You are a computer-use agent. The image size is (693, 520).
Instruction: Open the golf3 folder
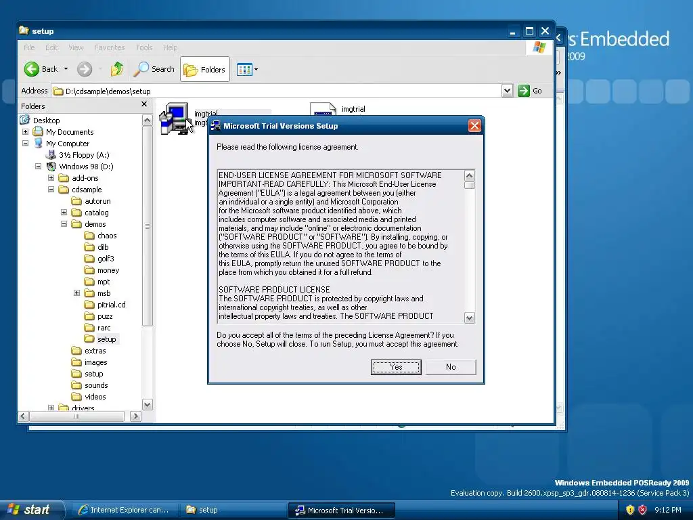(106, 258)
